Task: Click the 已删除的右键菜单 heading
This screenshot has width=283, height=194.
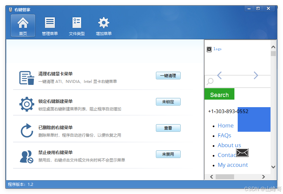Action: click(55, 127)
